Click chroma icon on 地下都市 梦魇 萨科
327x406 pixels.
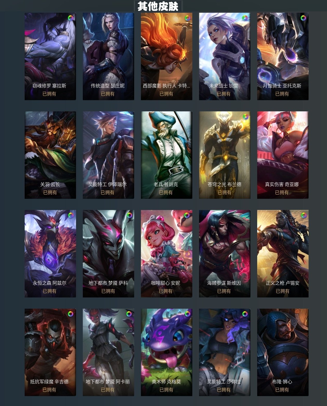pos(129,215)
